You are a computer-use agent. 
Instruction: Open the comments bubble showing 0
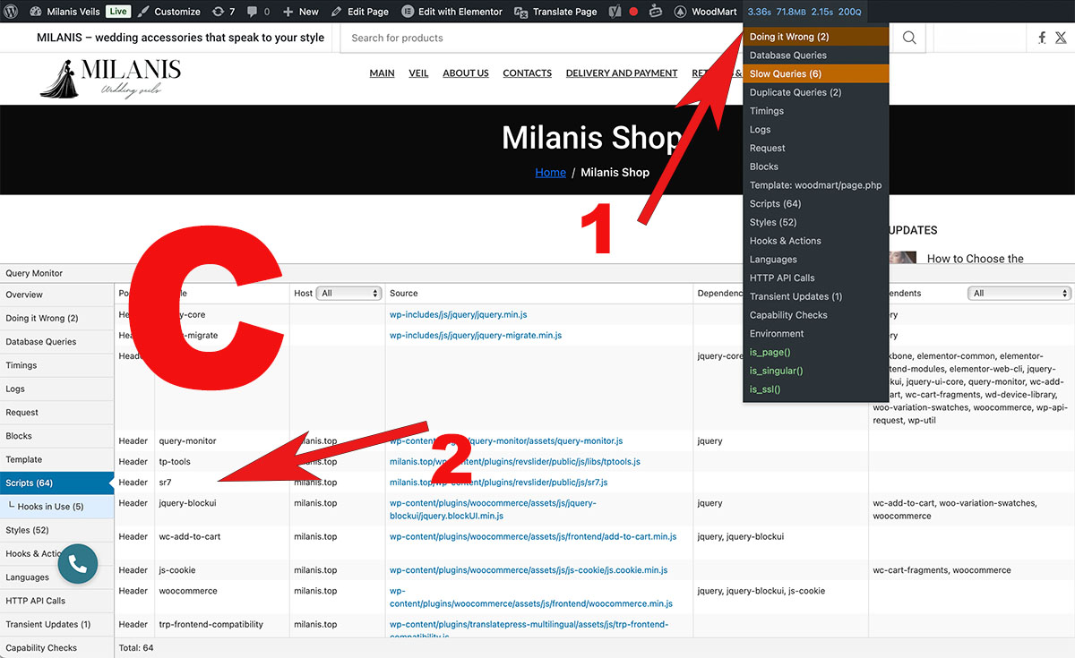click(258, 12)
